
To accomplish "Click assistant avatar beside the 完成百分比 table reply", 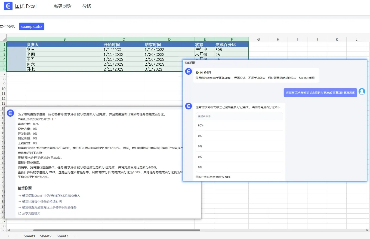I will tap(189, 106).
